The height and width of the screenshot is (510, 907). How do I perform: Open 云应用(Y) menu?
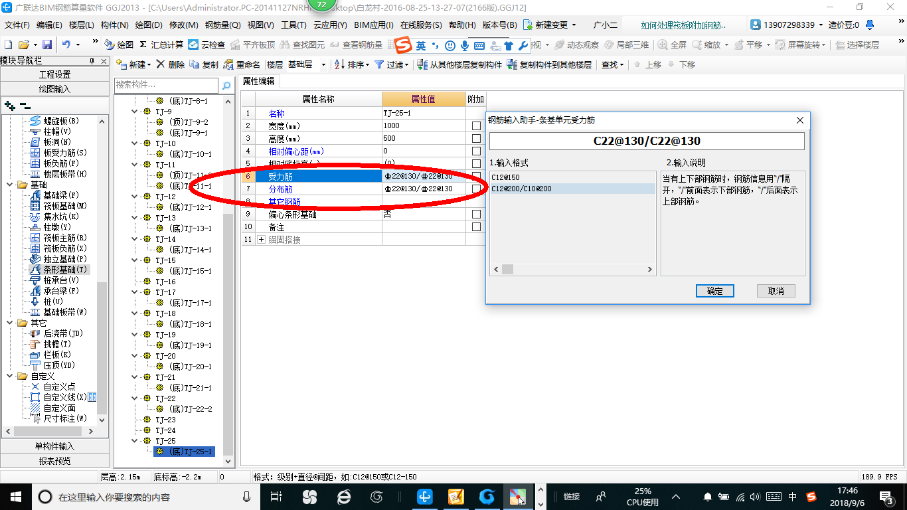coord(330,25)
